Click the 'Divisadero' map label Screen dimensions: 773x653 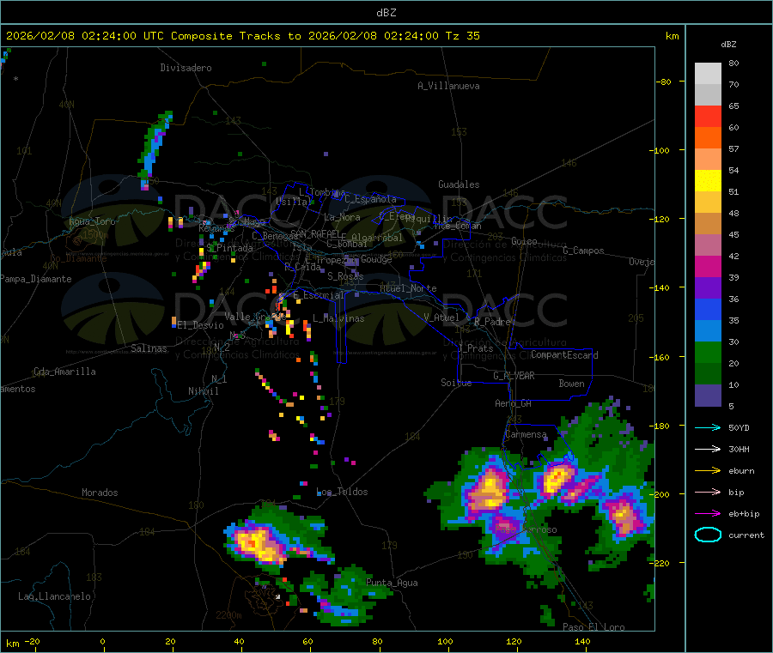coord(186,68)
